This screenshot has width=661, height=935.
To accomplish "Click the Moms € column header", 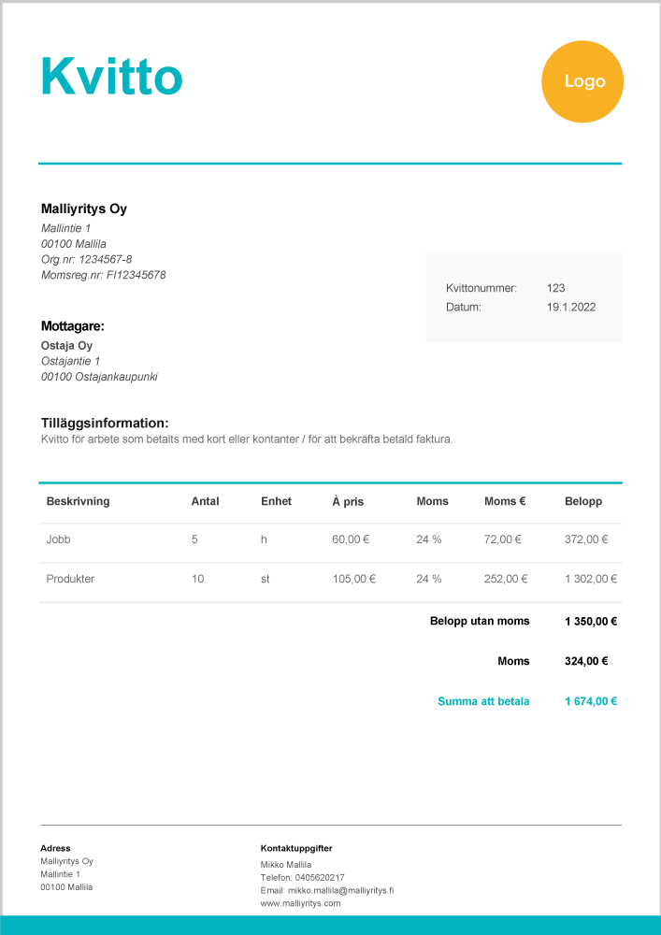I will [505, 501].
